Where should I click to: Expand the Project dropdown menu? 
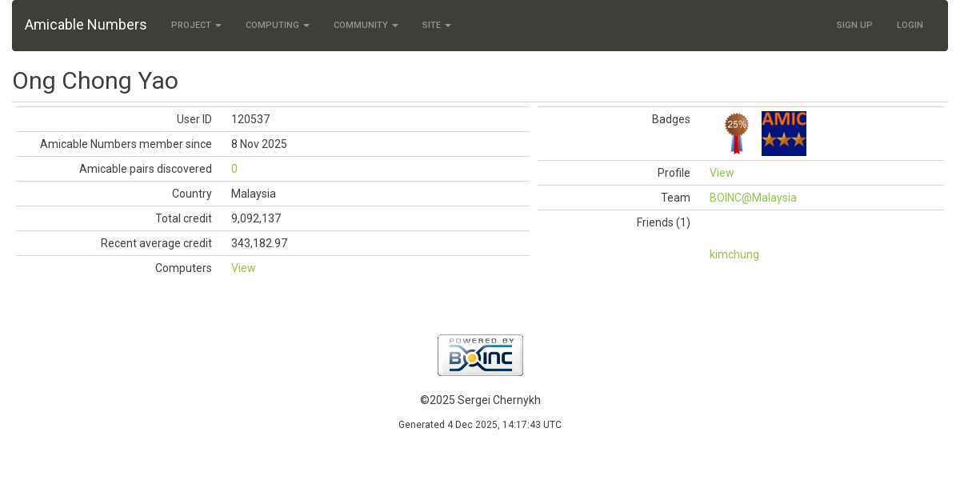[x=196, y=26]
